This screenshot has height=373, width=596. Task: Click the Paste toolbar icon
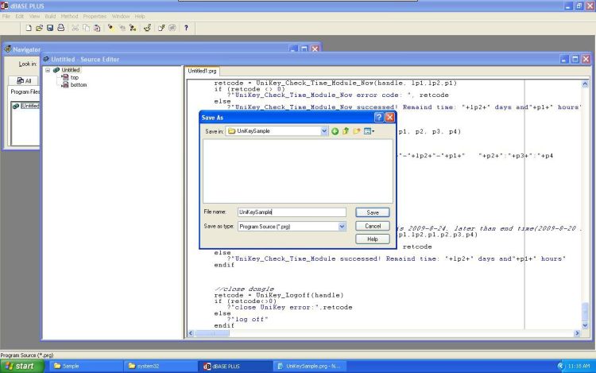point(97,28)
